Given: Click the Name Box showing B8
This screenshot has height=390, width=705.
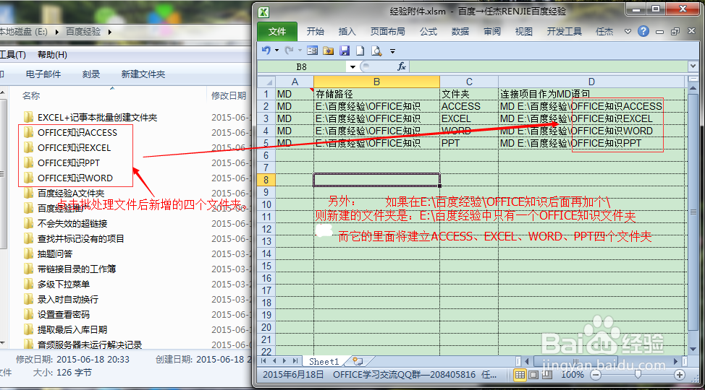Looking at the screenshot, I should (302, 67).
